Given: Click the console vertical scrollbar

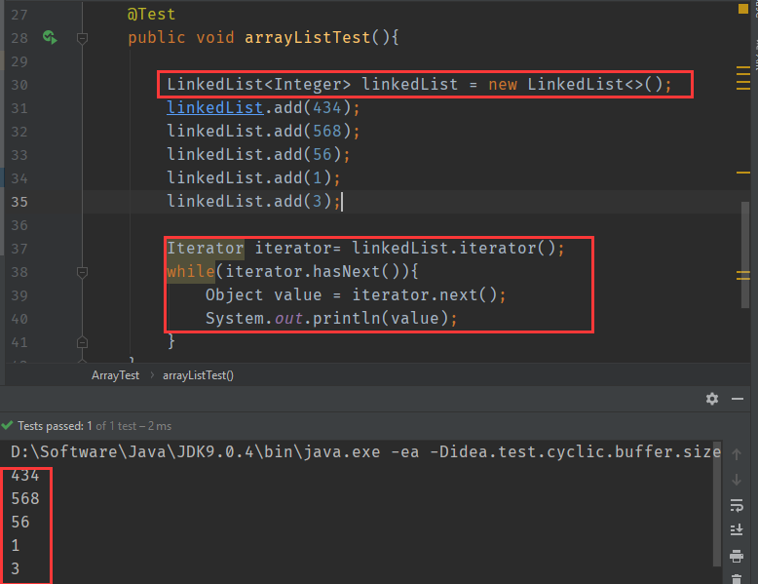Looking at the screenshot, I should (x=717, y=503).
